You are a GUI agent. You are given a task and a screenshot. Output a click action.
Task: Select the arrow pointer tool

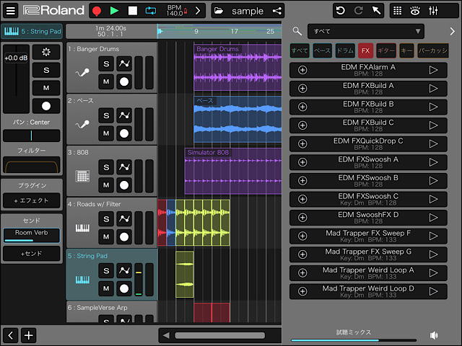376,11
